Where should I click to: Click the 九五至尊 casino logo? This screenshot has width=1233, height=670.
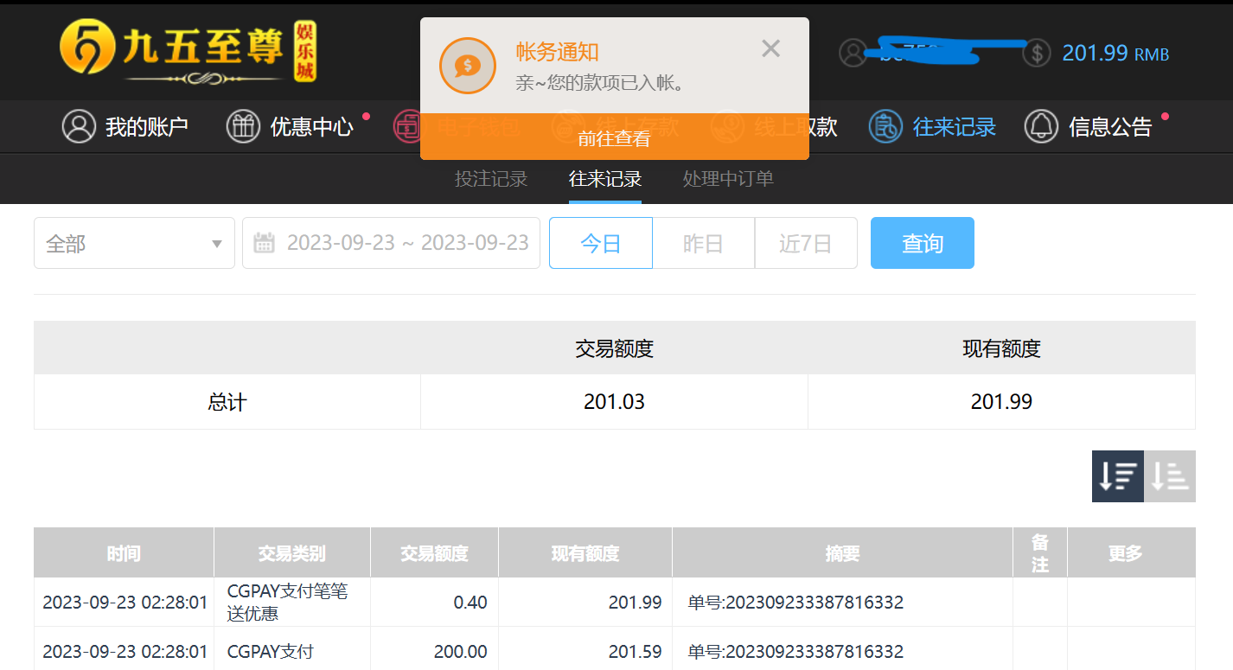point(188,52)
